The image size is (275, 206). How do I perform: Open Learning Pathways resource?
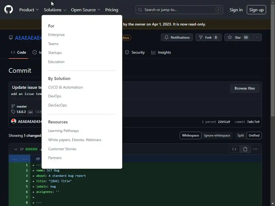63,131
